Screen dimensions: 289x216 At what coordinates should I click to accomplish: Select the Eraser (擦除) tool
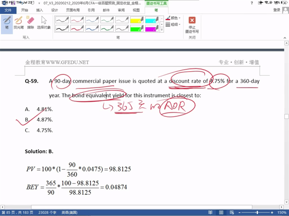click(31, 23)
